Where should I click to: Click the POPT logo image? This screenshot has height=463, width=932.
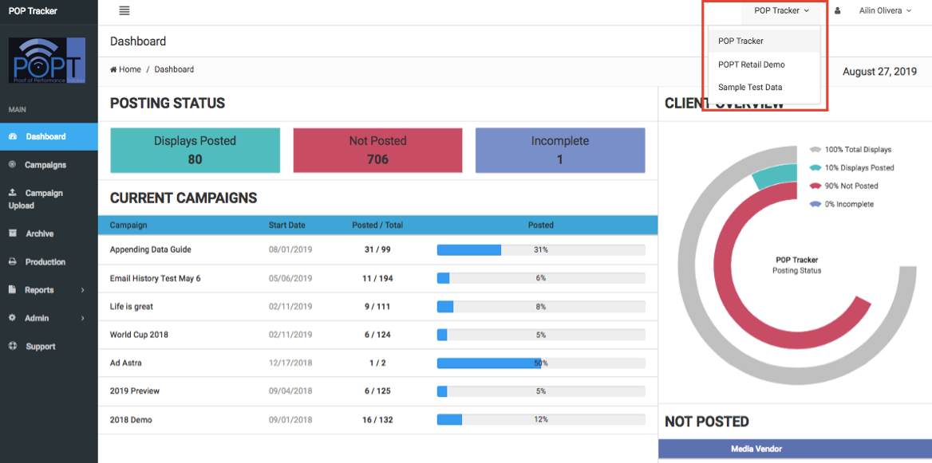[47, 60]
